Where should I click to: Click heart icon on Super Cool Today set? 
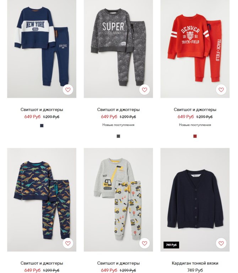pyautogui.click(x=145, y=90)
